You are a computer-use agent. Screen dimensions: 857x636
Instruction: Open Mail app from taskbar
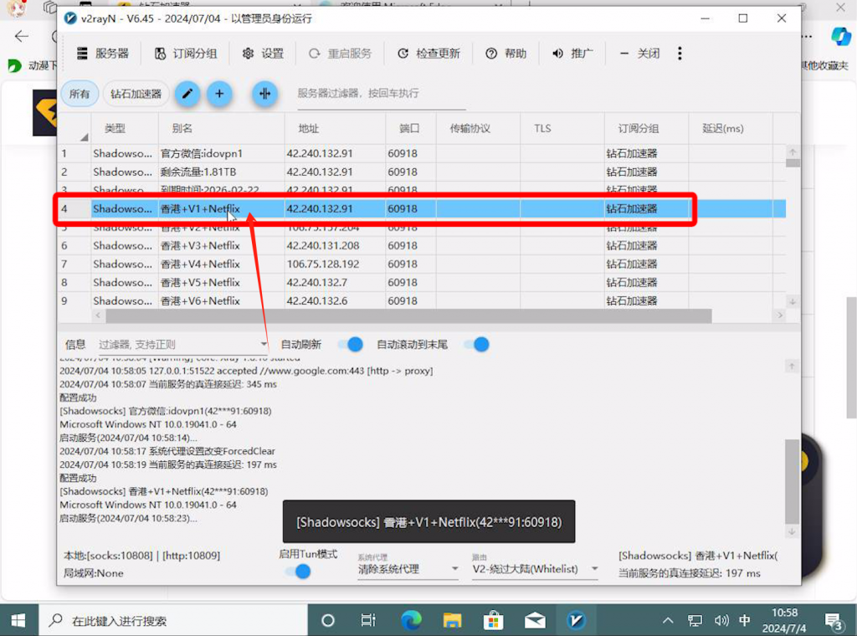535,620
